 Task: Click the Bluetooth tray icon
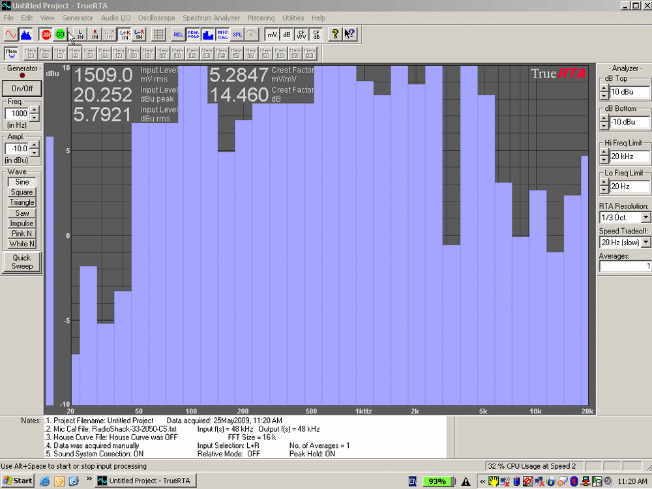574,481
